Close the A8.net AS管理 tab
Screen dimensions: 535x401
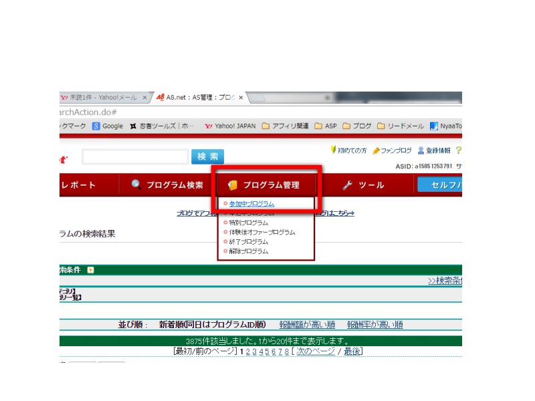[x=241, y=98]
